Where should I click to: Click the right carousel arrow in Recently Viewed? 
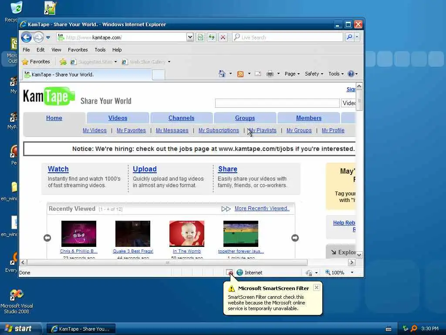coord(295,238)
